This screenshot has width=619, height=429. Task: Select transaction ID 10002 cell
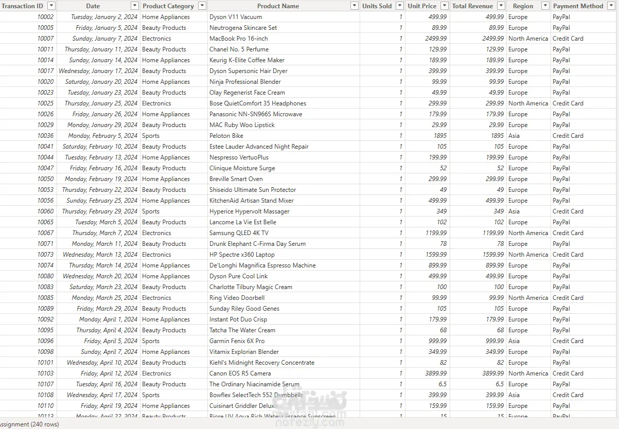(28, 17)
